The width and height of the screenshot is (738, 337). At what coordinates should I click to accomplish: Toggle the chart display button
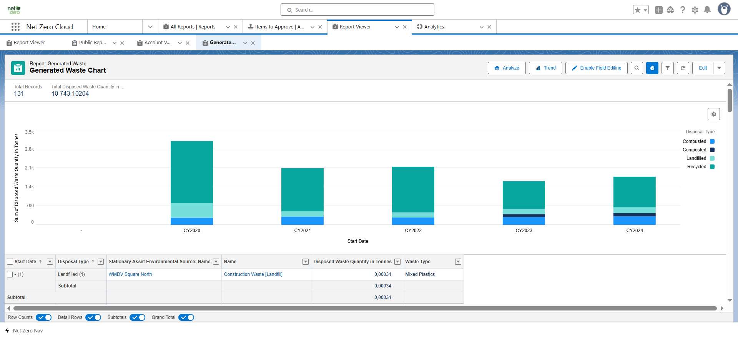click(x=652, y=68)
